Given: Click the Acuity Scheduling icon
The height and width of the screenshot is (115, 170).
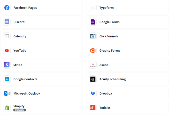Looking at the screenshot, I should (x=93, y=79).
